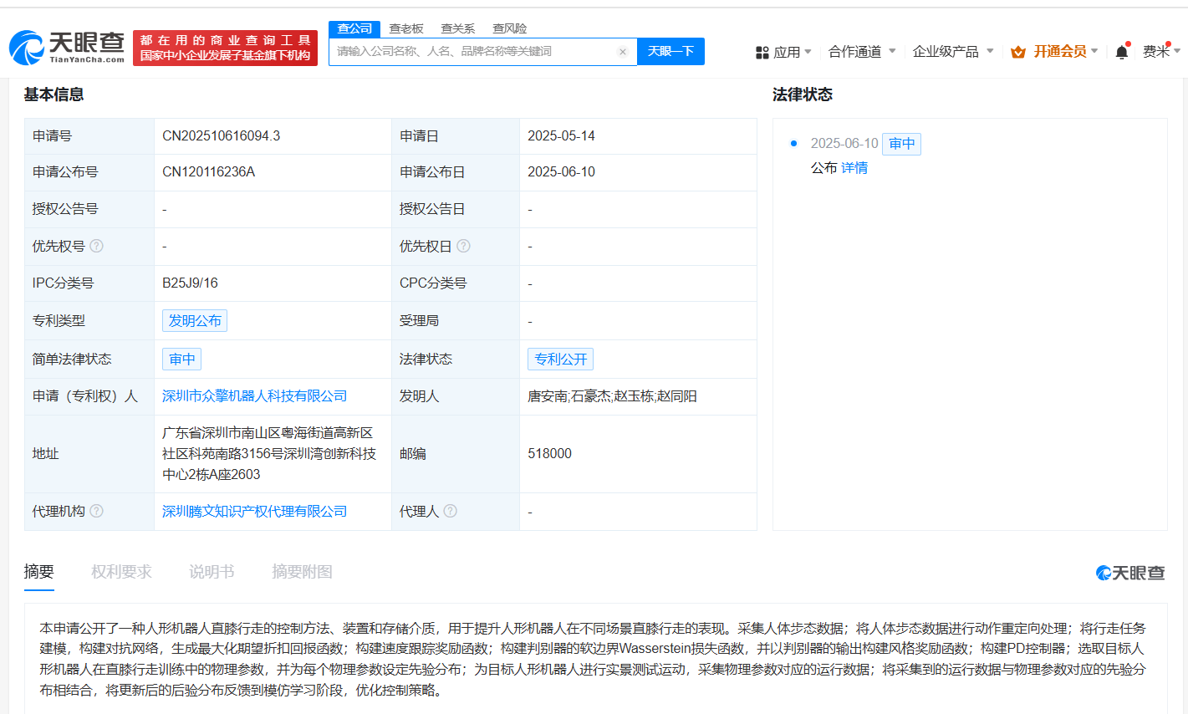This screenshot has height=714, width=1188.
Task: Open the user 费米 account dropdown
Action: (1161, 52)
